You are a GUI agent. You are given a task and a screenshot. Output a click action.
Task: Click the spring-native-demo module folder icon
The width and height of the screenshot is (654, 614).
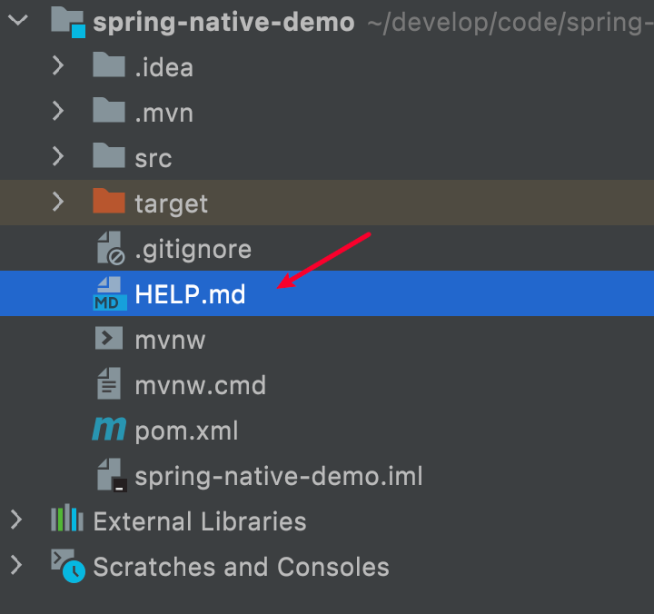68,22
